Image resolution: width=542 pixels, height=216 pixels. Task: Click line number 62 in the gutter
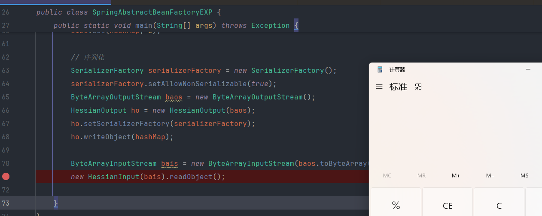pyautogui.click(x=6, y=57)
